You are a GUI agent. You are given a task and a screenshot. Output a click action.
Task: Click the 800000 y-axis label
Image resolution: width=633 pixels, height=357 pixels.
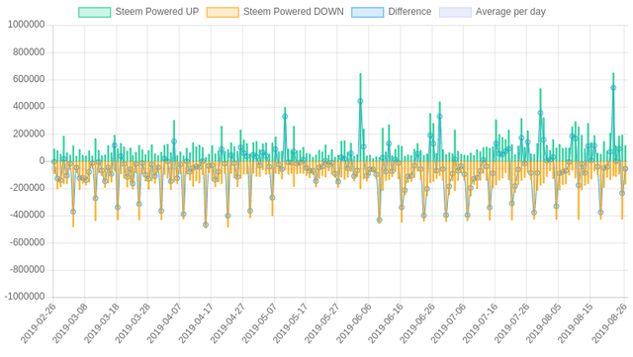pos(29,52)
